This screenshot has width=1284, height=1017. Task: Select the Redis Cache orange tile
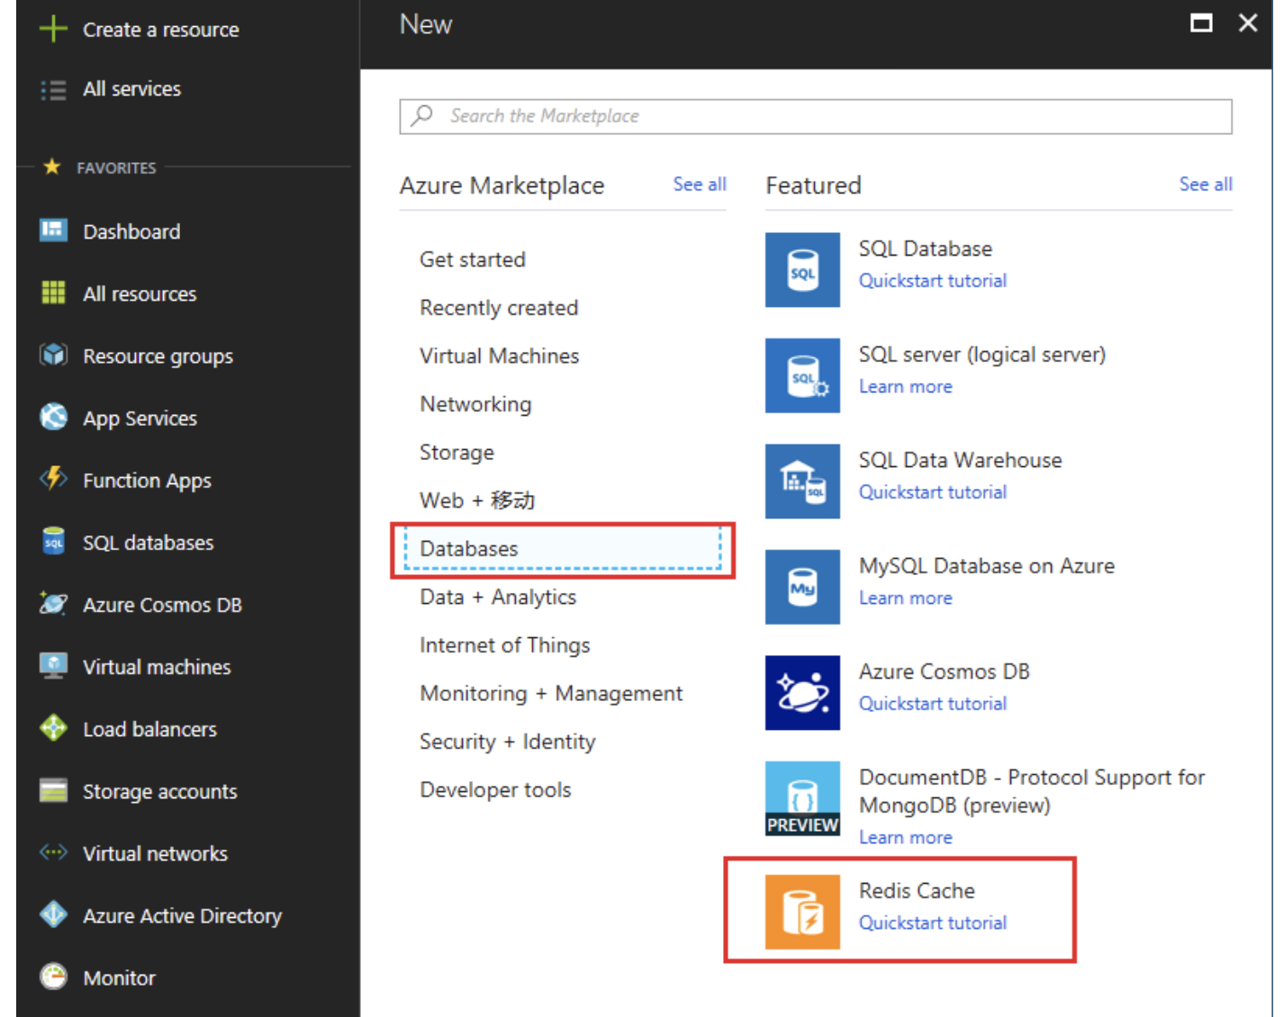pyautogui.click(x=801, y=911)
